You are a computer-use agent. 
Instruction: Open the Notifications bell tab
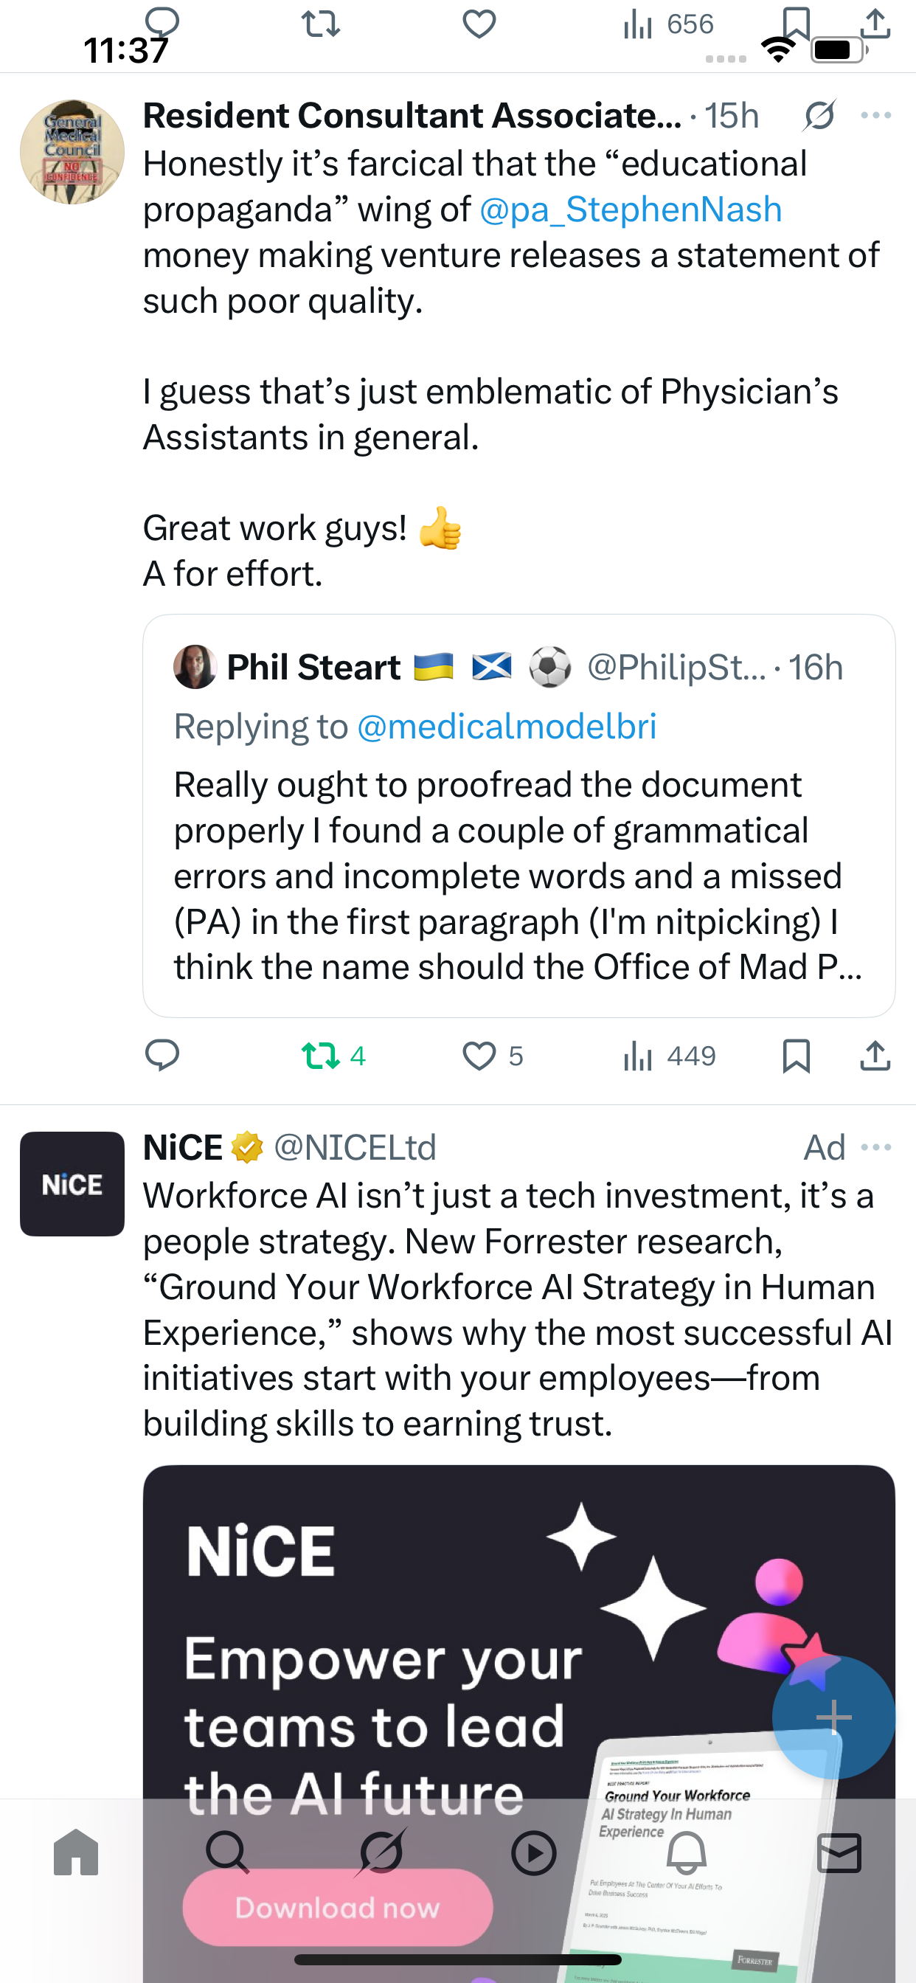point(686,1852)
